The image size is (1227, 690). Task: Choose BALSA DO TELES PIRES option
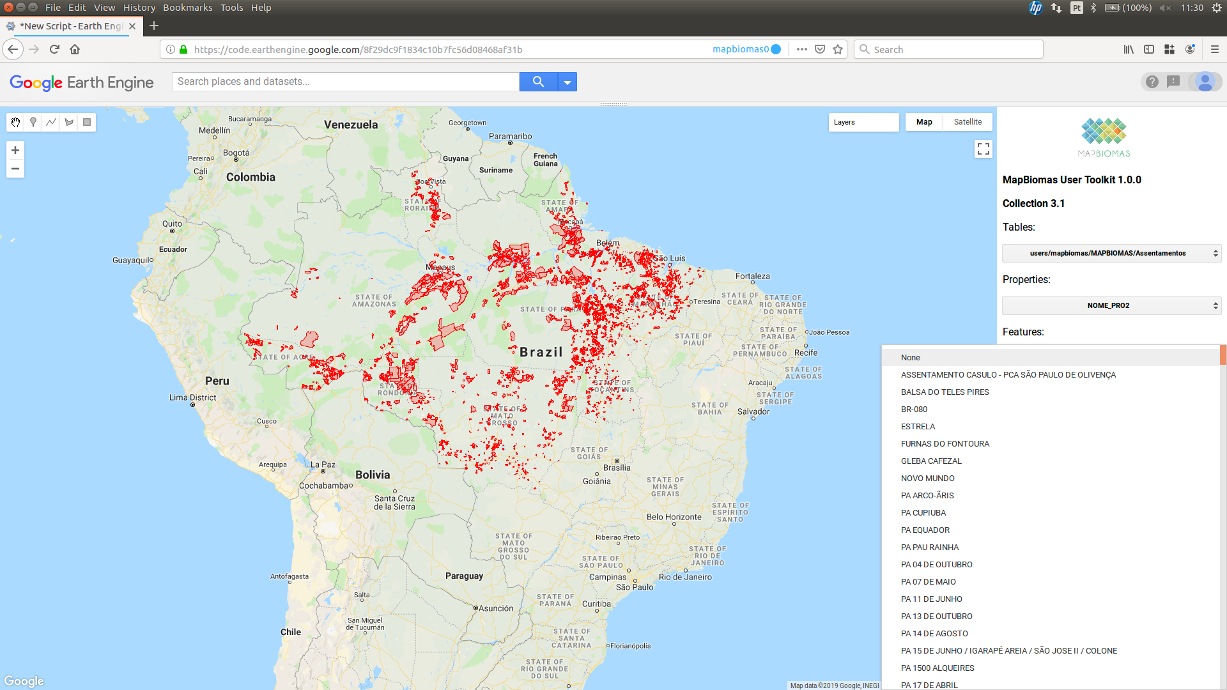945,392
